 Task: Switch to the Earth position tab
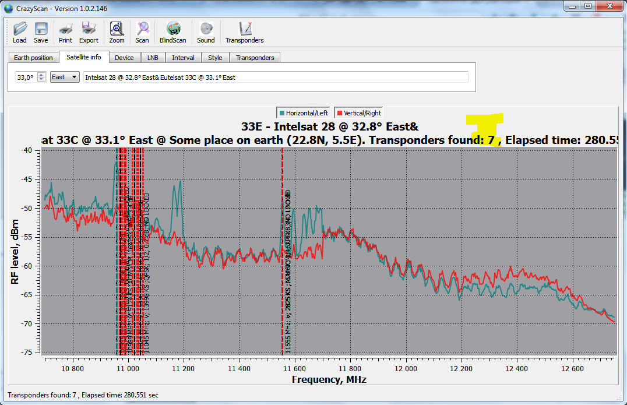33,58
